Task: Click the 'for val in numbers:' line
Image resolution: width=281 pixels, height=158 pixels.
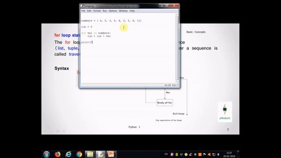Action: [x=96, y=33]
